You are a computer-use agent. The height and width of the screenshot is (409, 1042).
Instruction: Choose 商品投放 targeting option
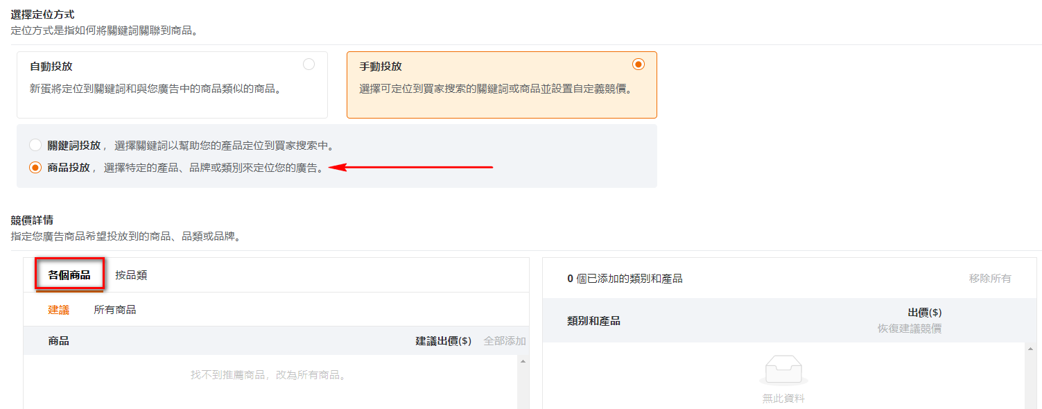tap(35, 168)
